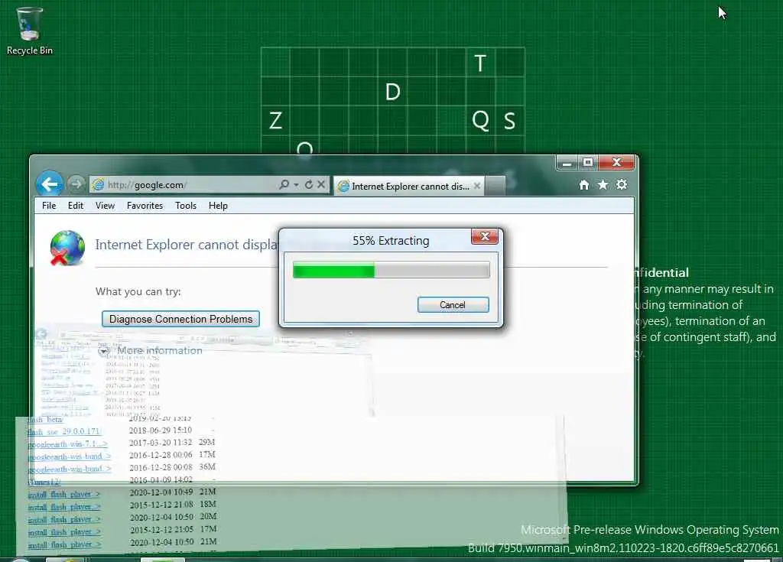783x562 pixels.
Task: Expand the More information section
Action: click(151, 351)
